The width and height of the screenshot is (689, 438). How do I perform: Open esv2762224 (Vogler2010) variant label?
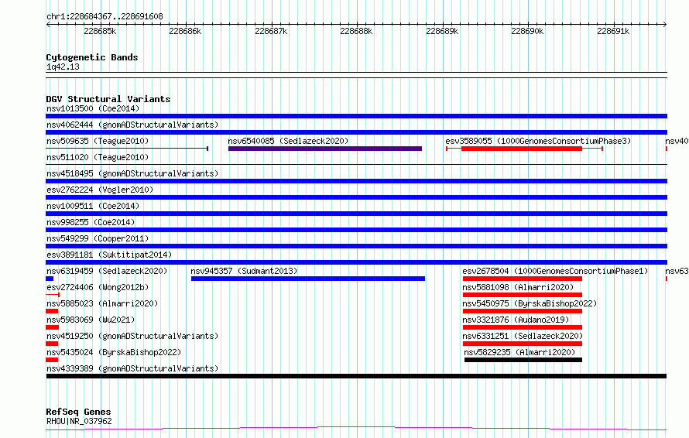tap(100, 190)
